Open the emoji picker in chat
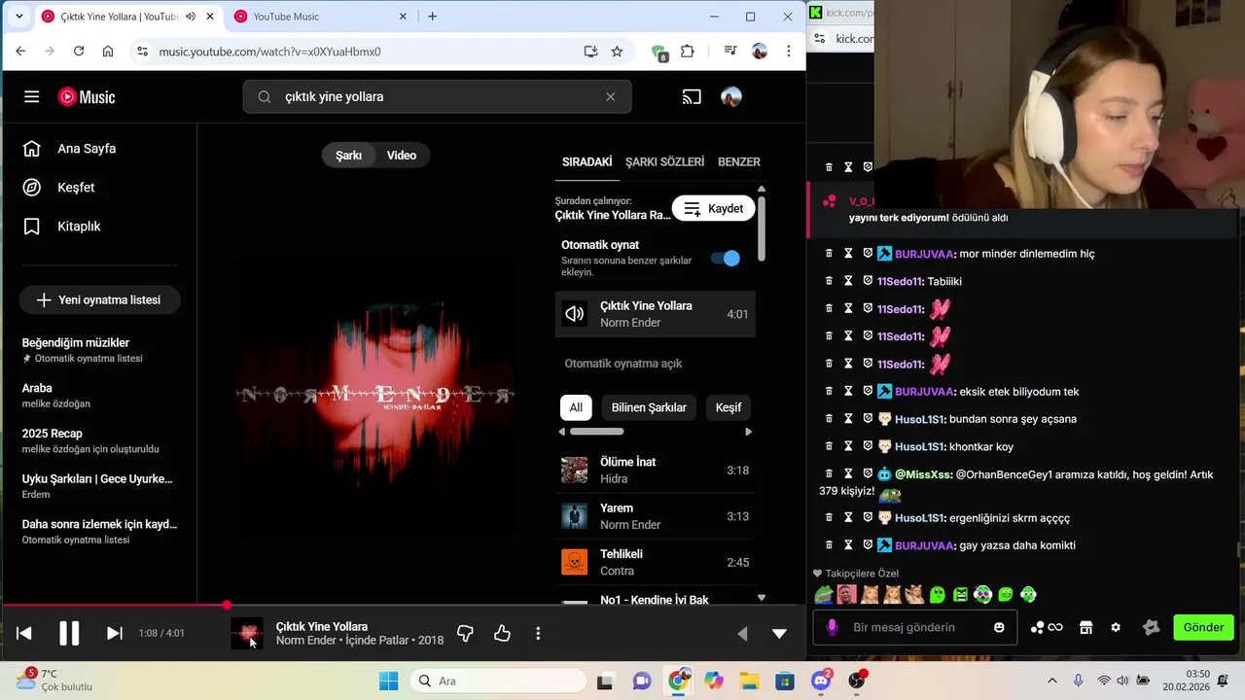This screenshot has height=700, width=1245. [x=999, y=627]
